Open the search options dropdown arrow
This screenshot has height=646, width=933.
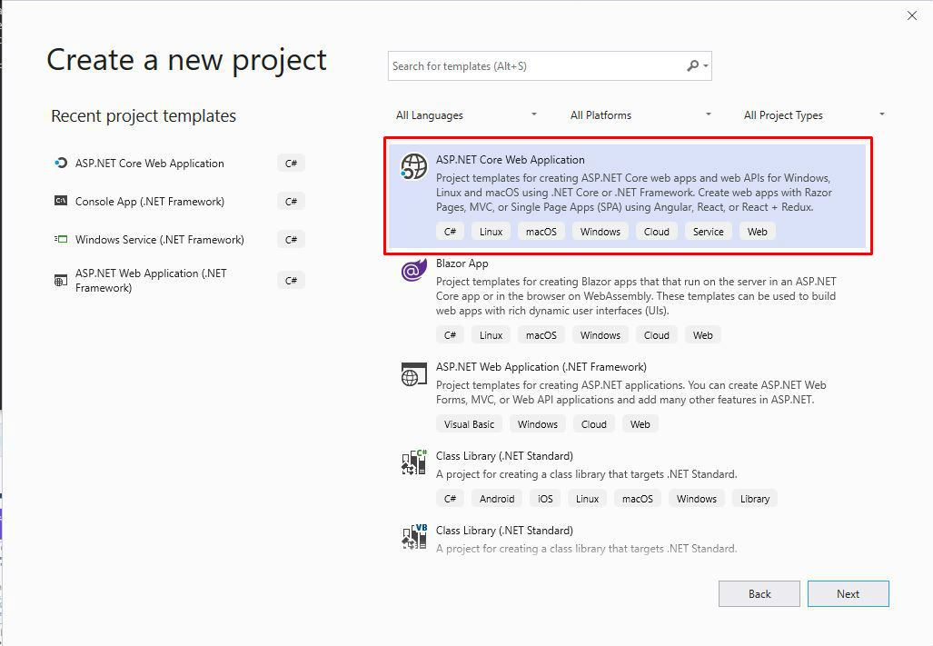click(706, 66)
